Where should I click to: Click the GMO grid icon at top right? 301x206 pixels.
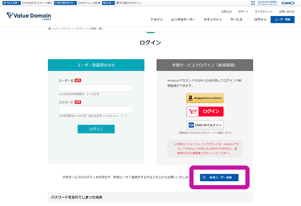(253, 3)
